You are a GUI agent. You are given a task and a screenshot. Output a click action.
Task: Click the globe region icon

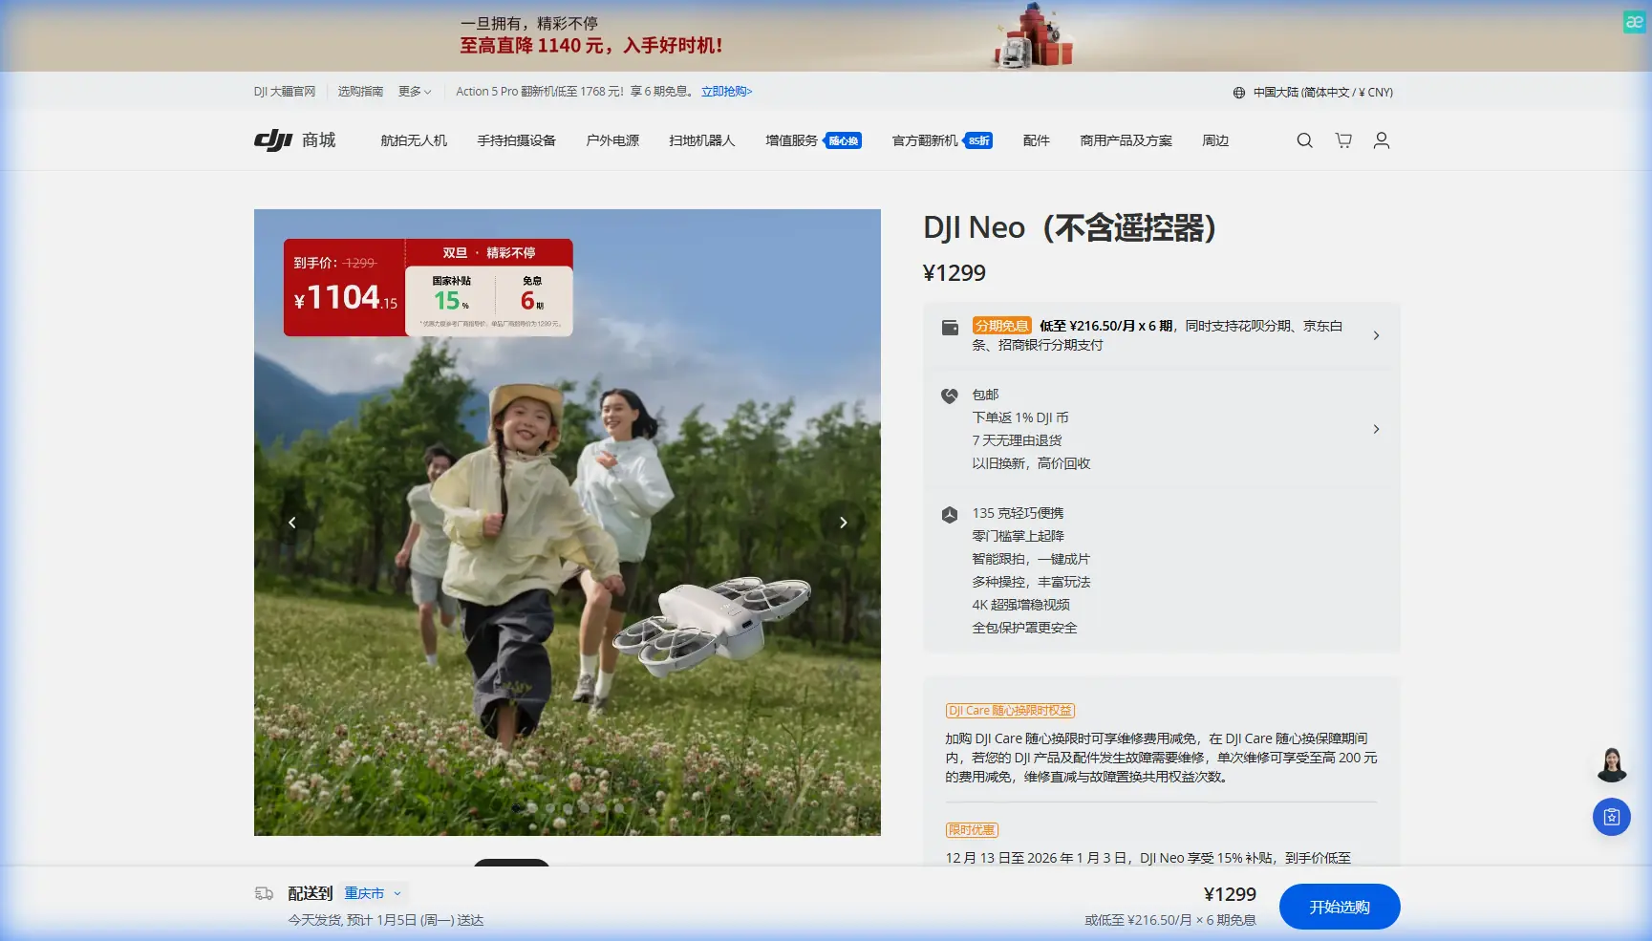1238,92
